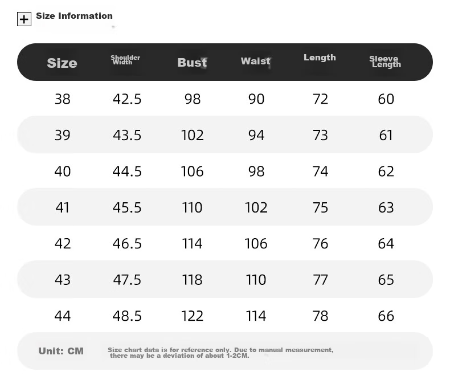Expand the plus icon beside Size Information
Viewport: 450px width, 384px height.
point(24,19)
